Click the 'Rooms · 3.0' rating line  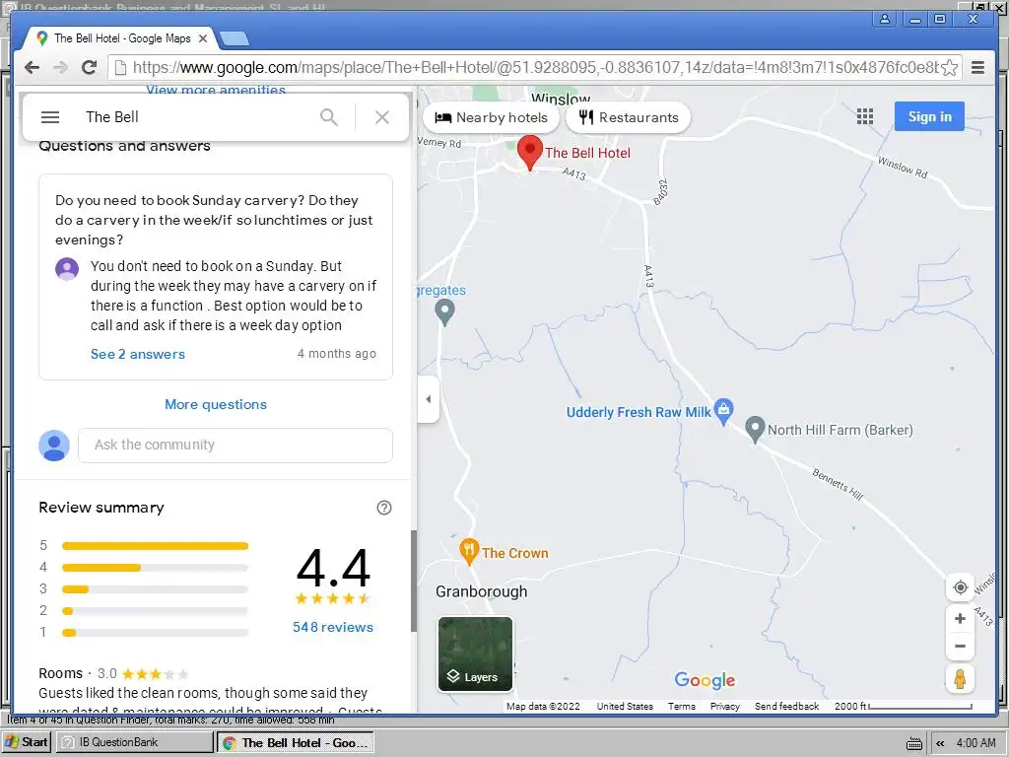point(113,674)
